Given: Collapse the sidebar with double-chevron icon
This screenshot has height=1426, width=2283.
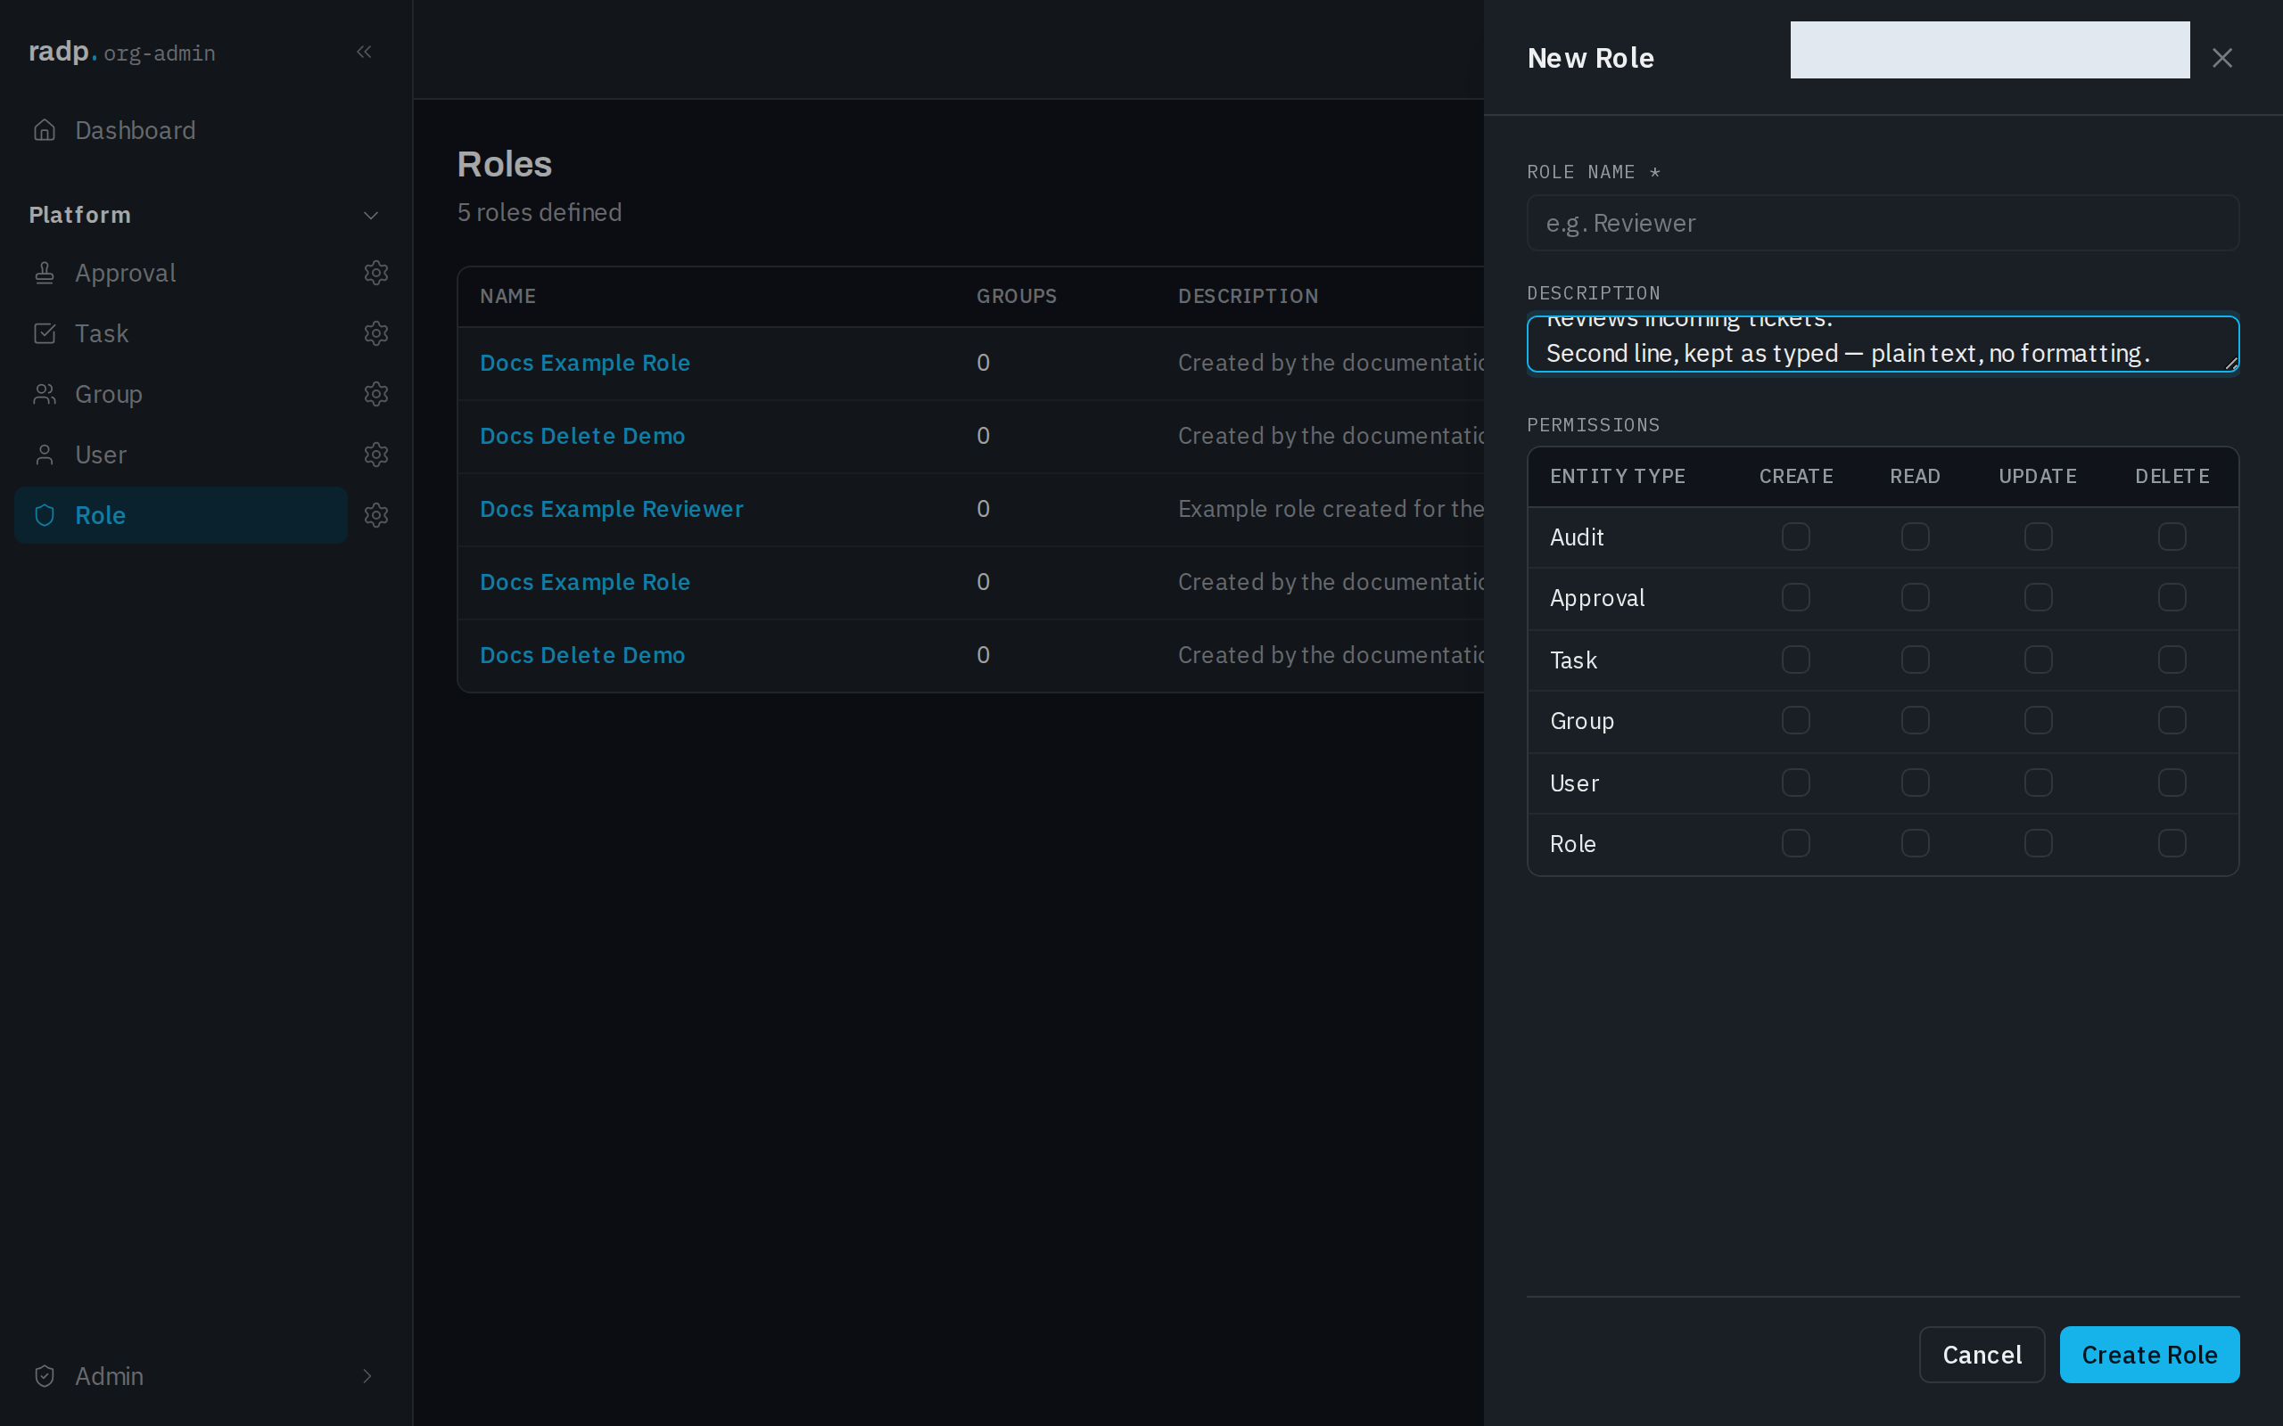Looking at the screenshot, I should [x=364, y=52].
